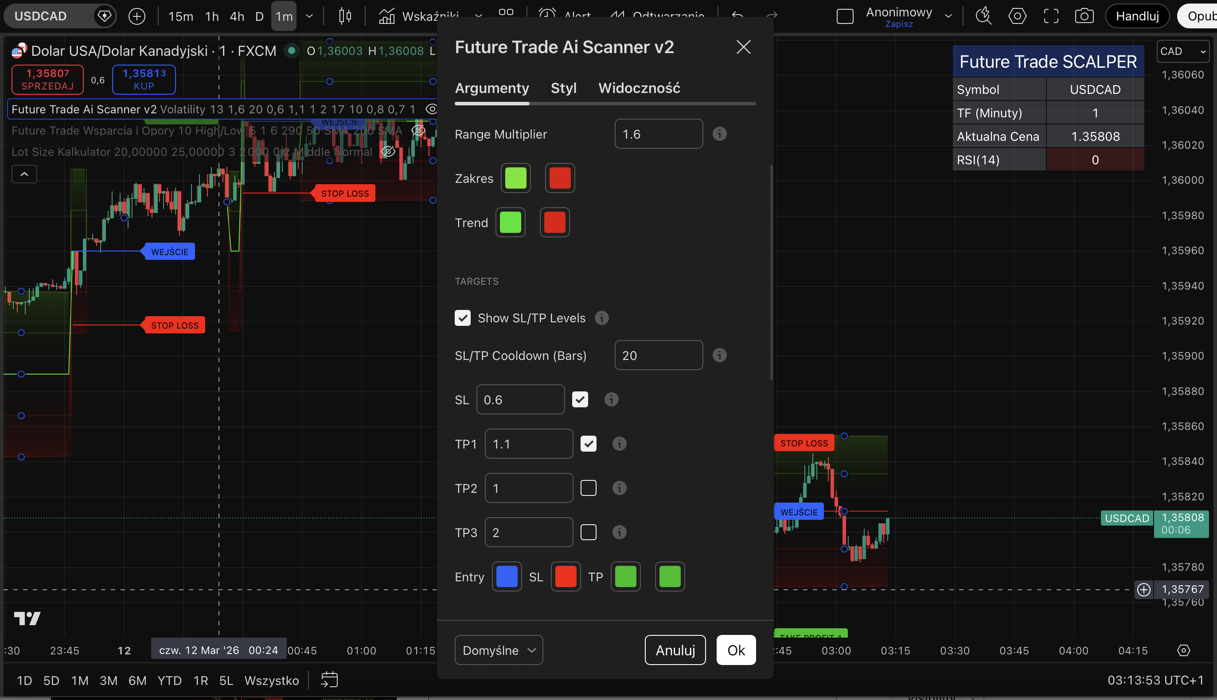Screen dimensions: 1217x700
Task: Uncheck Show SL/TP Levels checkbox
Action: [462, 318]
